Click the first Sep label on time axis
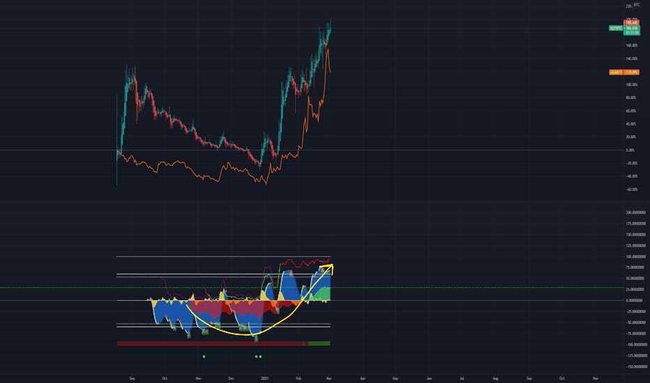The height and width of the screenshot is (383, 650). point(132,378)
